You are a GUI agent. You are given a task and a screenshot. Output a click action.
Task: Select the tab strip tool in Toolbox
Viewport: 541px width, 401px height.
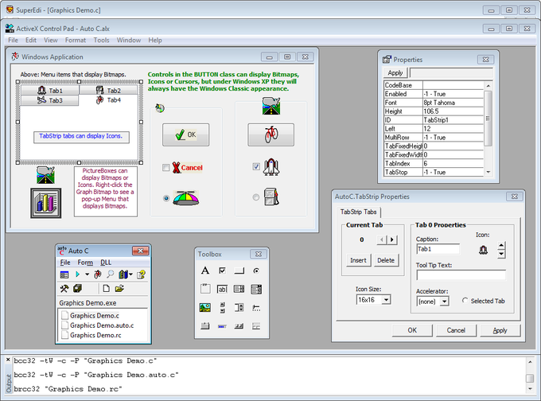(205, 325)
